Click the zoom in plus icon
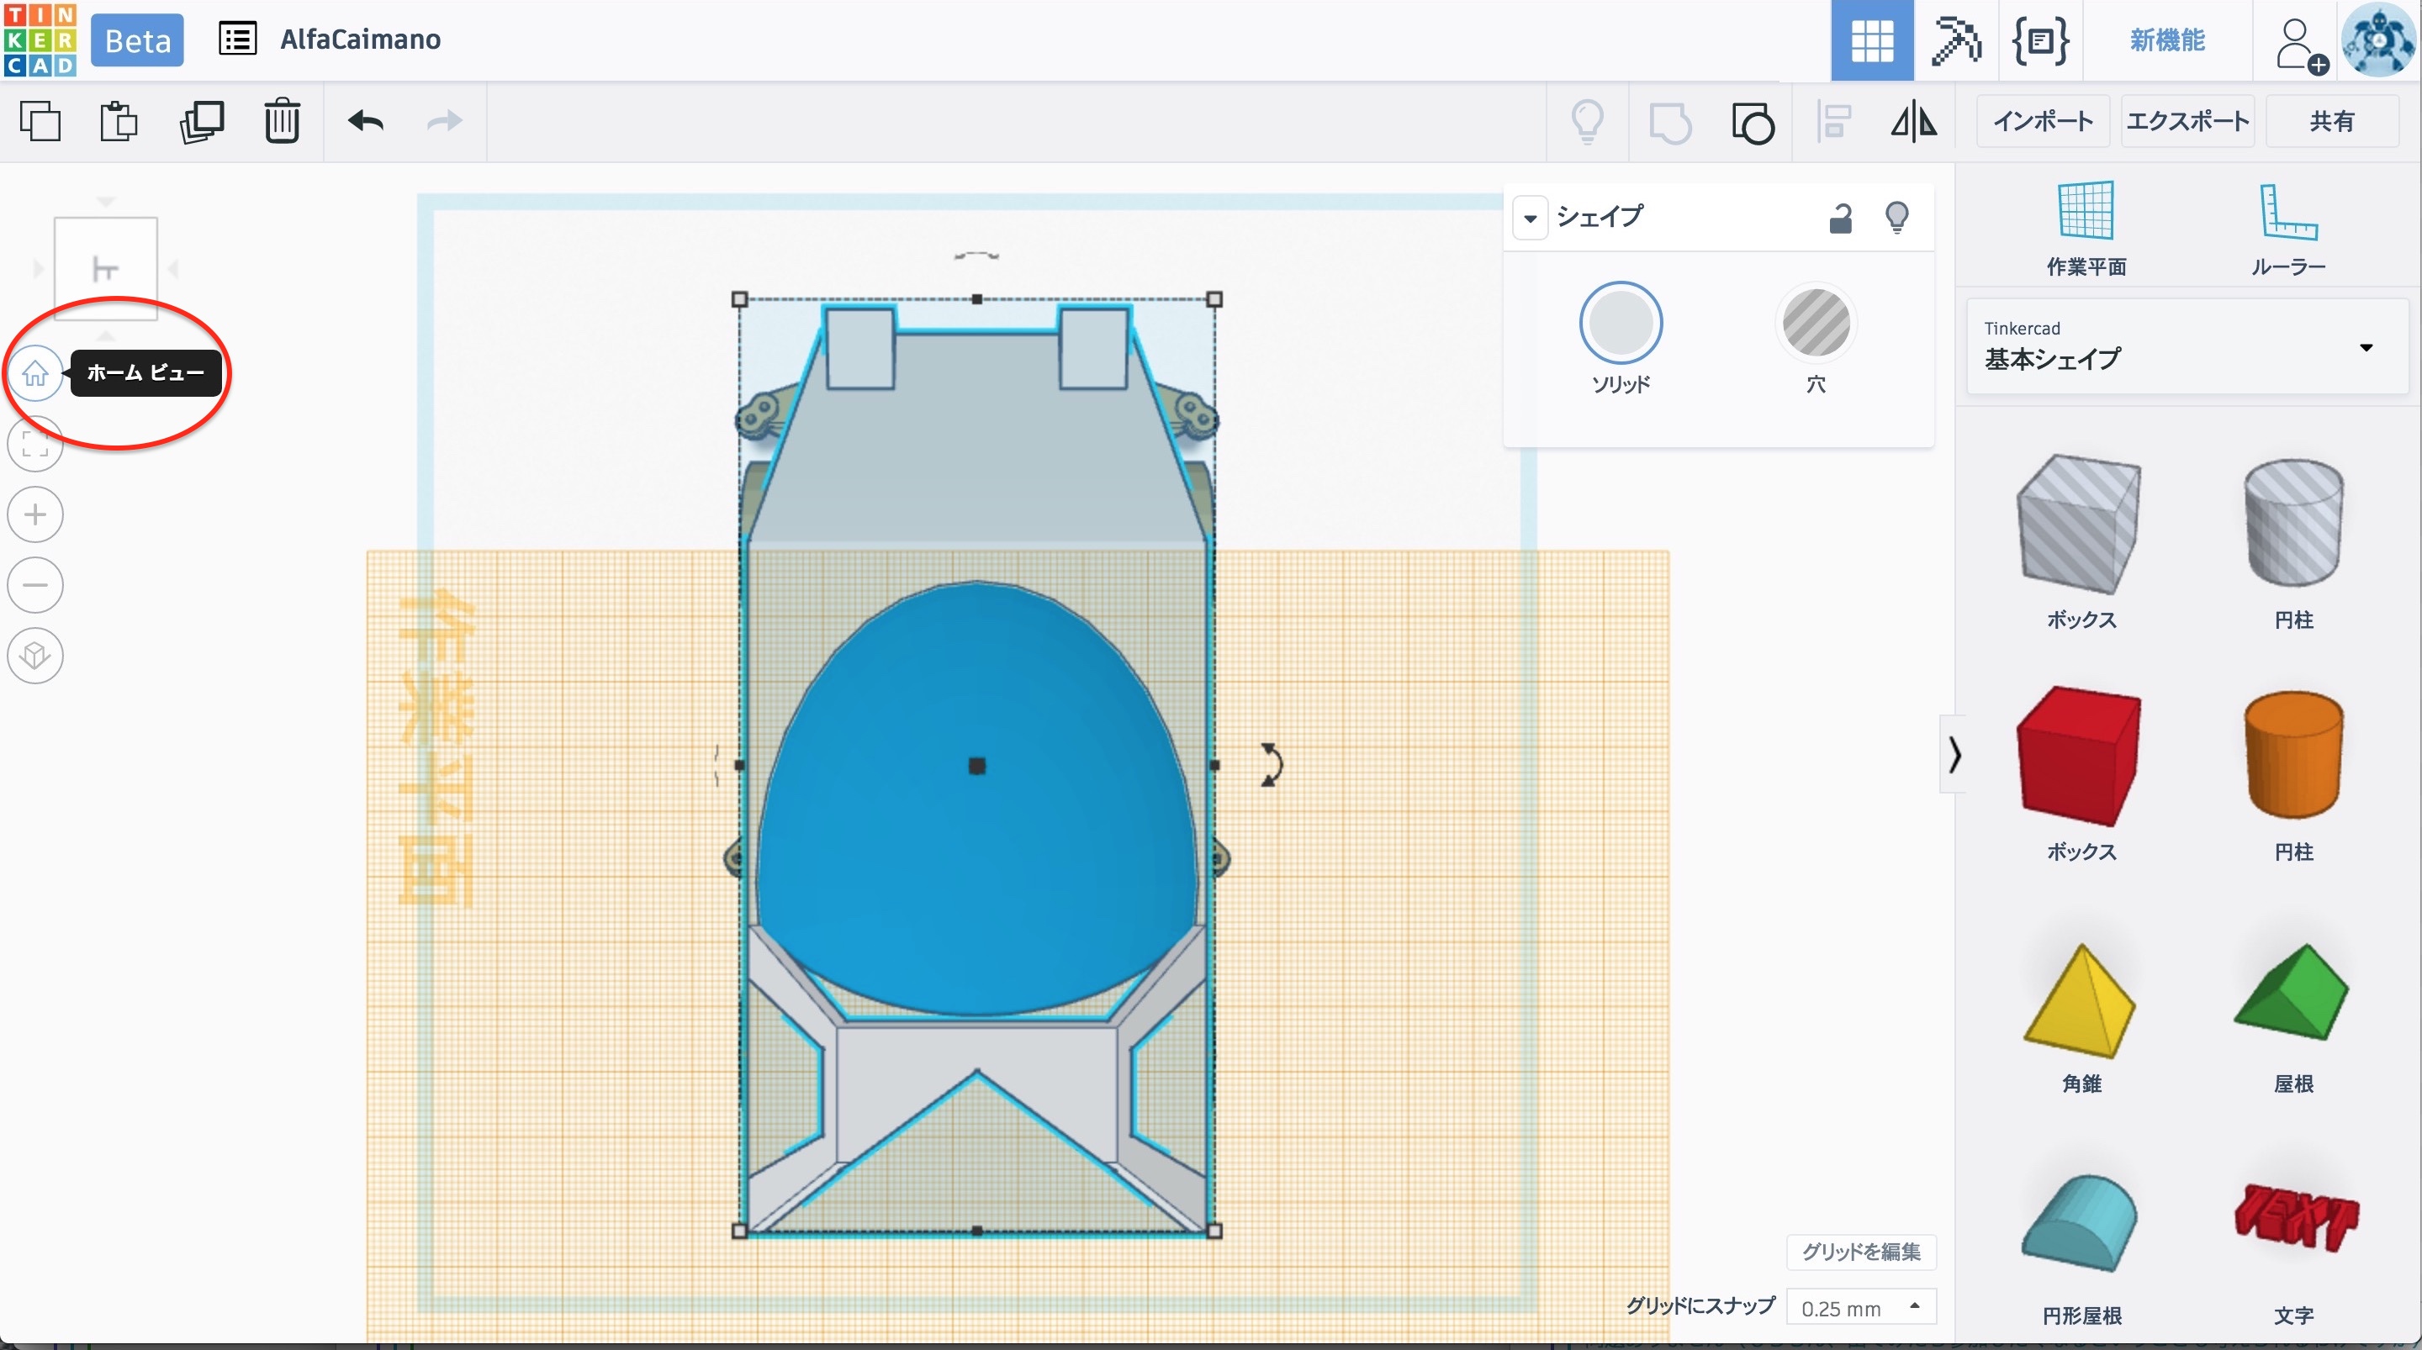Image resolution: width=2422 pixels, height=1350 pixels. pyautogui.click(x=34, y=514)
